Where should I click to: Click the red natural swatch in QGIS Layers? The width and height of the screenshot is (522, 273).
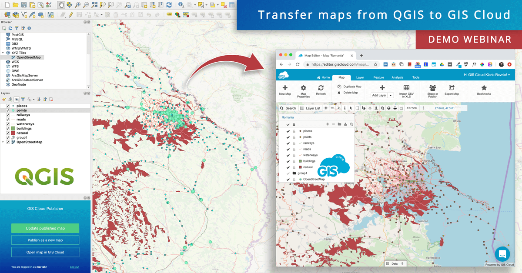[13, 133]
